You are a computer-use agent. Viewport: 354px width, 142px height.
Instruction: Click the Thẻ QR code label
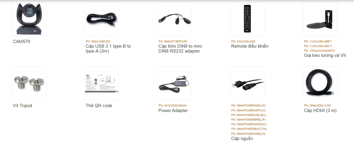(x=99, y=106)
